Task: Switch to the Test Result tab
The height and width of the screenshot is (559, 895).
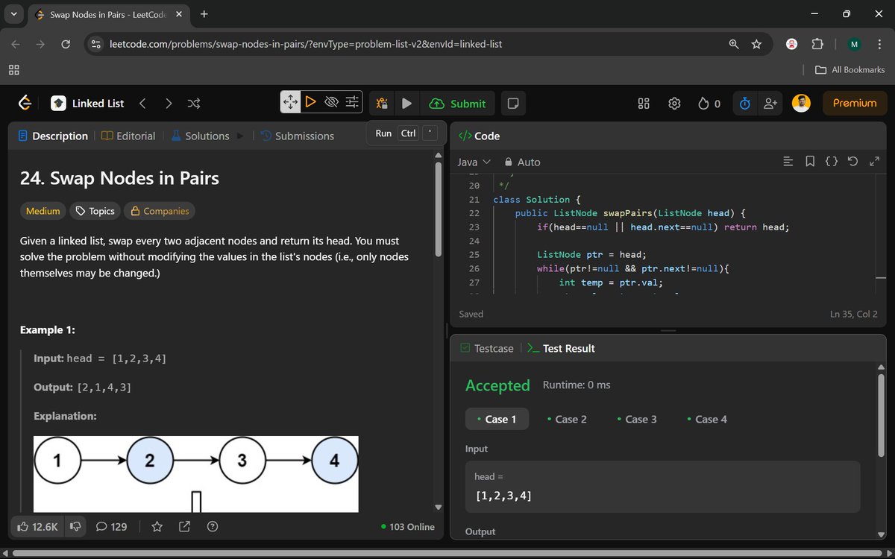Action: pyautogui.click(x=561, y=348)
